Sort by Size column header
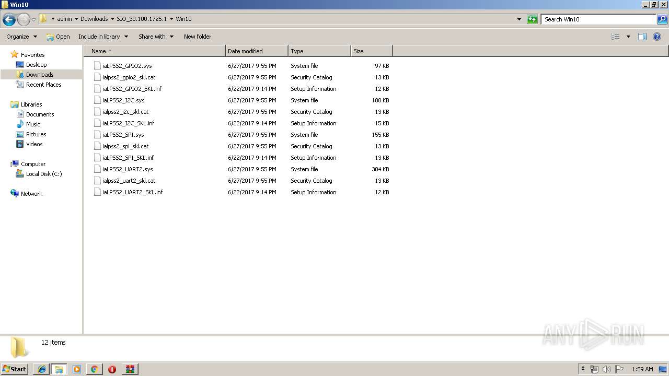The height and width of the screenshot is (376, 669). 372,51
